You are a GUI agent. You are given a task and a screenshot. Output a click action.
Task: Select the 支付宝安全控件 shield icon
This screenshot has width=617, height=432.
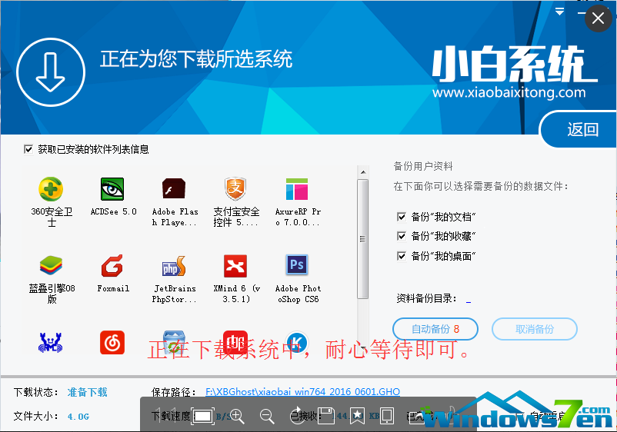point(236,189)
